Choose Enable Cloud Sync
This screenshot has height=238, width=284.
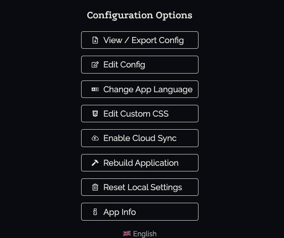tap(140, 138)
